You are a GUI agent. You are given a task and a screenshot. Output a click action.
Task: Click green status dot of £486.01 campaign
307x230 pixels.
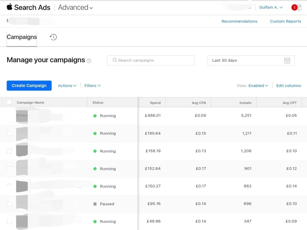click(95, 116)
